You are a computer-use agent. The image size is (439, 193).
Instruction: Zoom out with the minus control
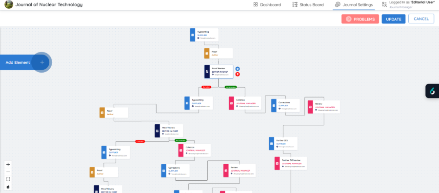(x=8, y=172)
